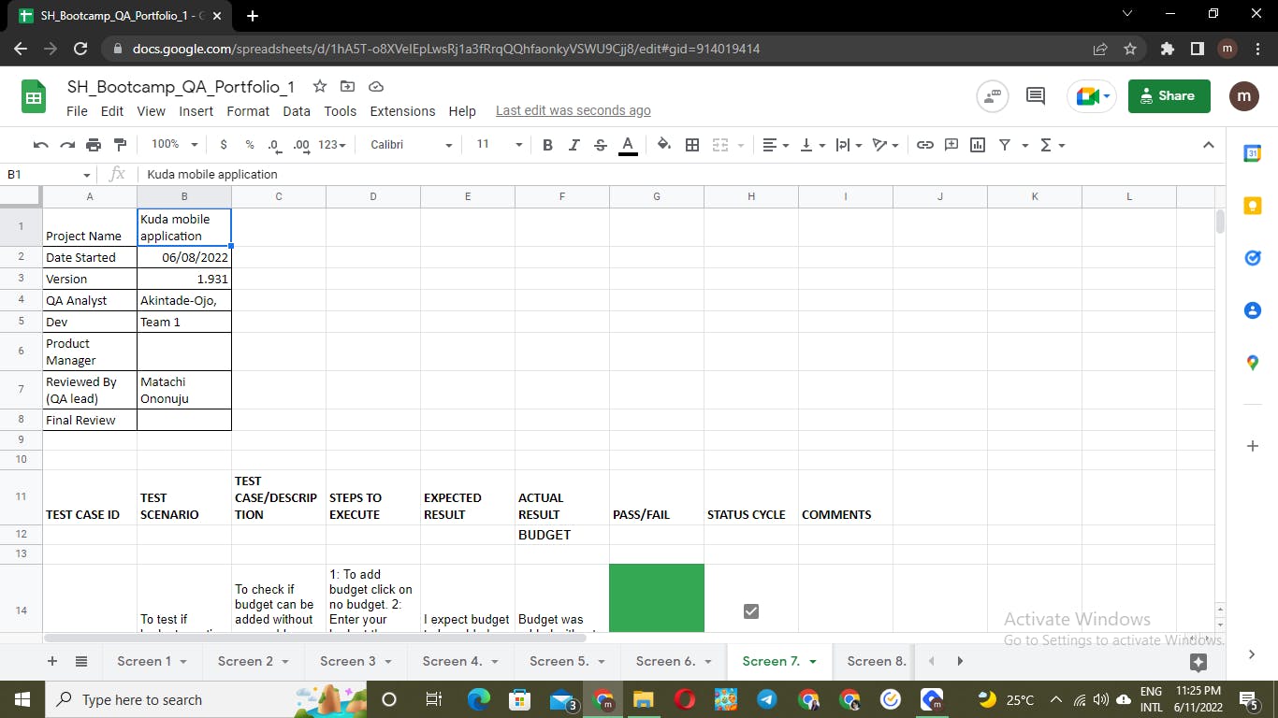Open the File menu
This screenshot has height=718, width=1278.
77,111
